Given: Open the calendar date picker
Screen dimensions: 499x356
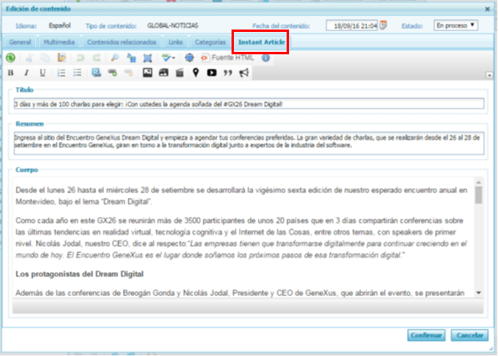Looking at the screenshot, I should pos(384,26).
